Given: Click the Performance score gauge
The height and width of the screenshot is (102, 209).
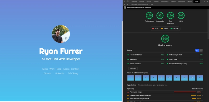Looking at the screenshot, I should (149, 15).
